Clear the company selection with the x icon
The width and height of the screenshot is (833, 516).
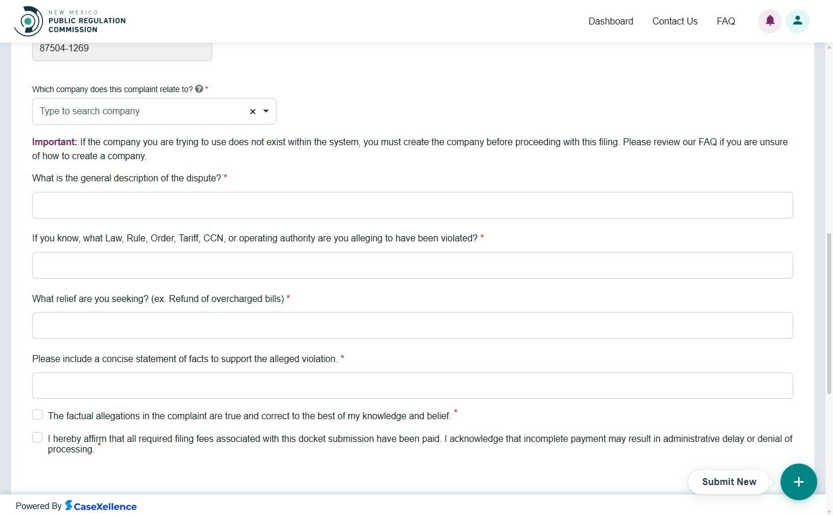tap(252, 111)
